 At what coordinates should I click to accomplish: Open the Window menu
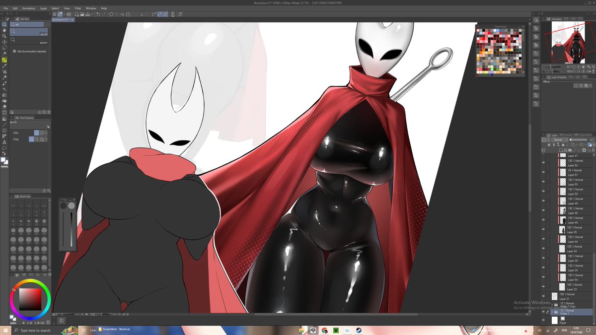[x=91, y=8]
